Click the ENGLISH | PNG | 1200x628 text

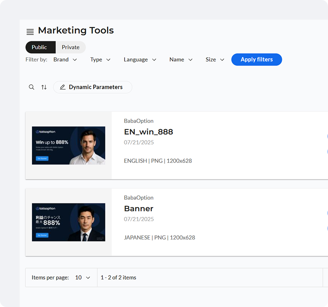[158, 161]
